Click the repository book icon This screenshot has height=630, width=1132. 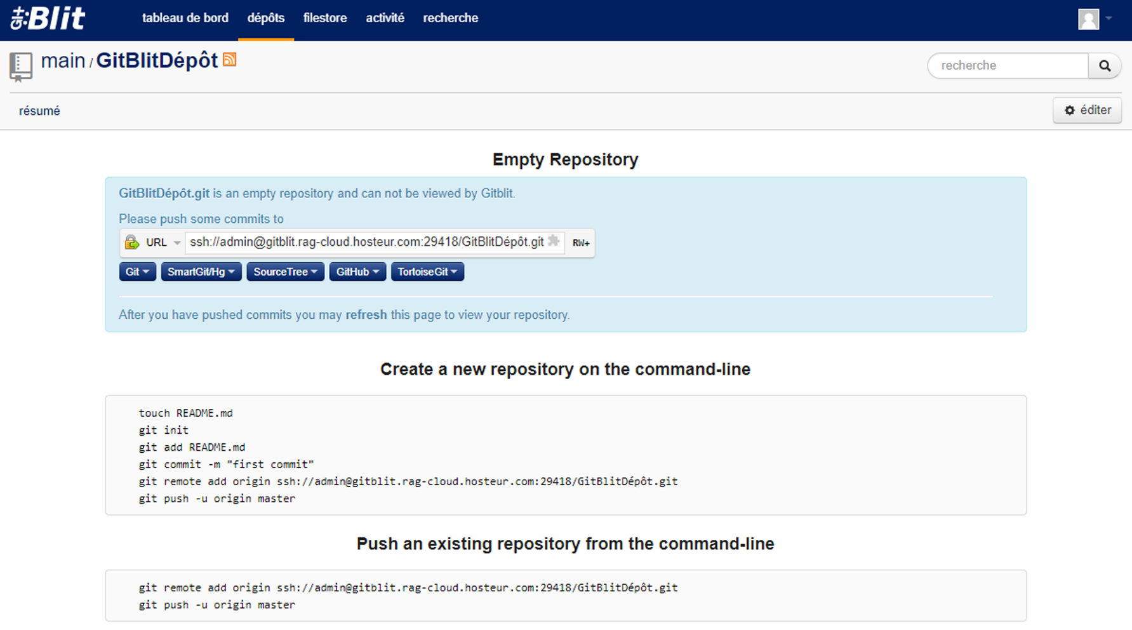(x=20, y=66)
